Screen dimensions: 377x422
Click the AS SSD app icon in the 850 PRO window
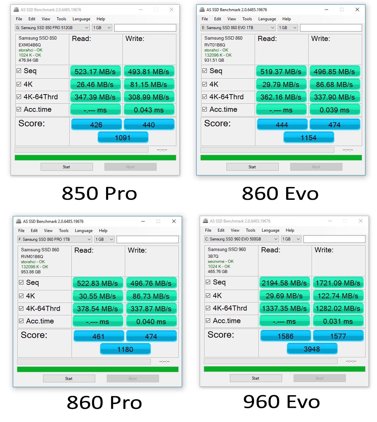coord(16,9)
